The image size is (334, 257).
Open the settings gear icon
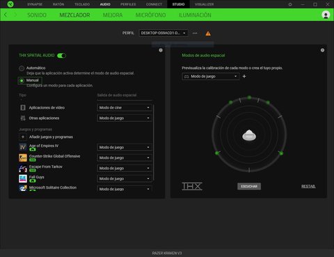290,4
